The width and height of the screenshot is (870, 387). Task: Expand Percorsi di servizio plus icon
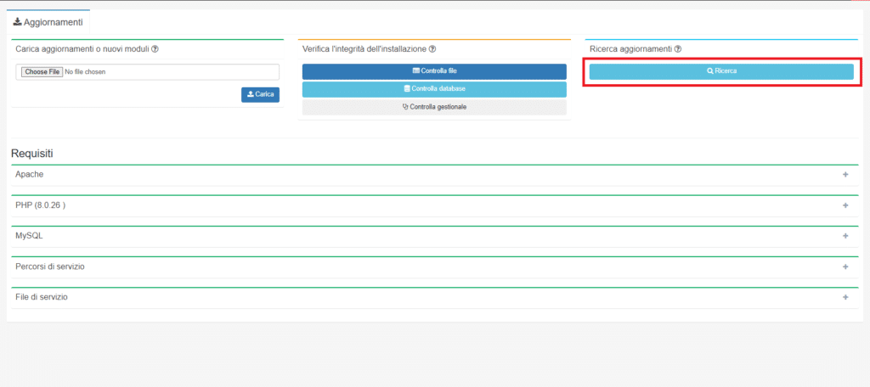click(845, 266)
